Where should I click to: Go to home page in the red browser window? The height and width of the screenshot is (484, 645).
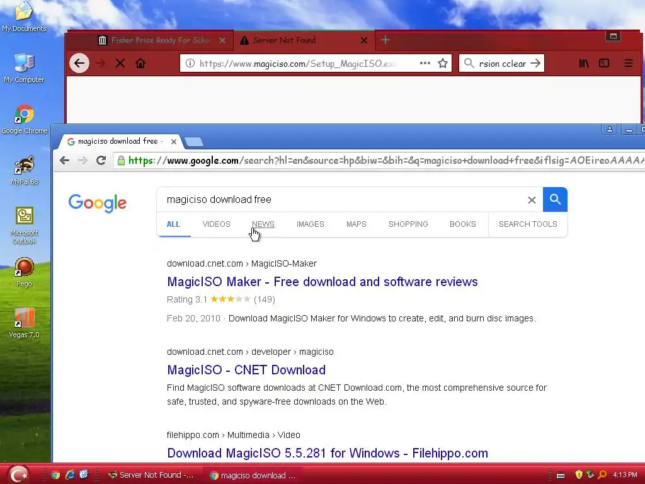(140, 64)
